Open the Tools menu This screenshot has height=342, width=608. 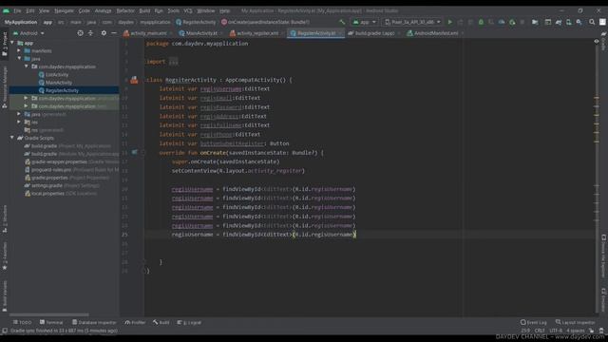(173, 10)
